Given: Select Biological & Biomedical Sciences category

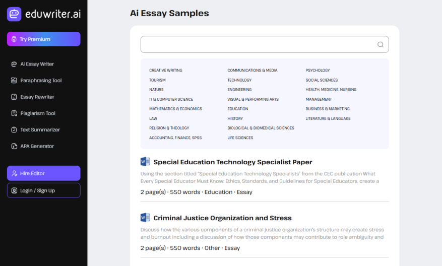Looking at the screenshot, I should click(261, 128).
